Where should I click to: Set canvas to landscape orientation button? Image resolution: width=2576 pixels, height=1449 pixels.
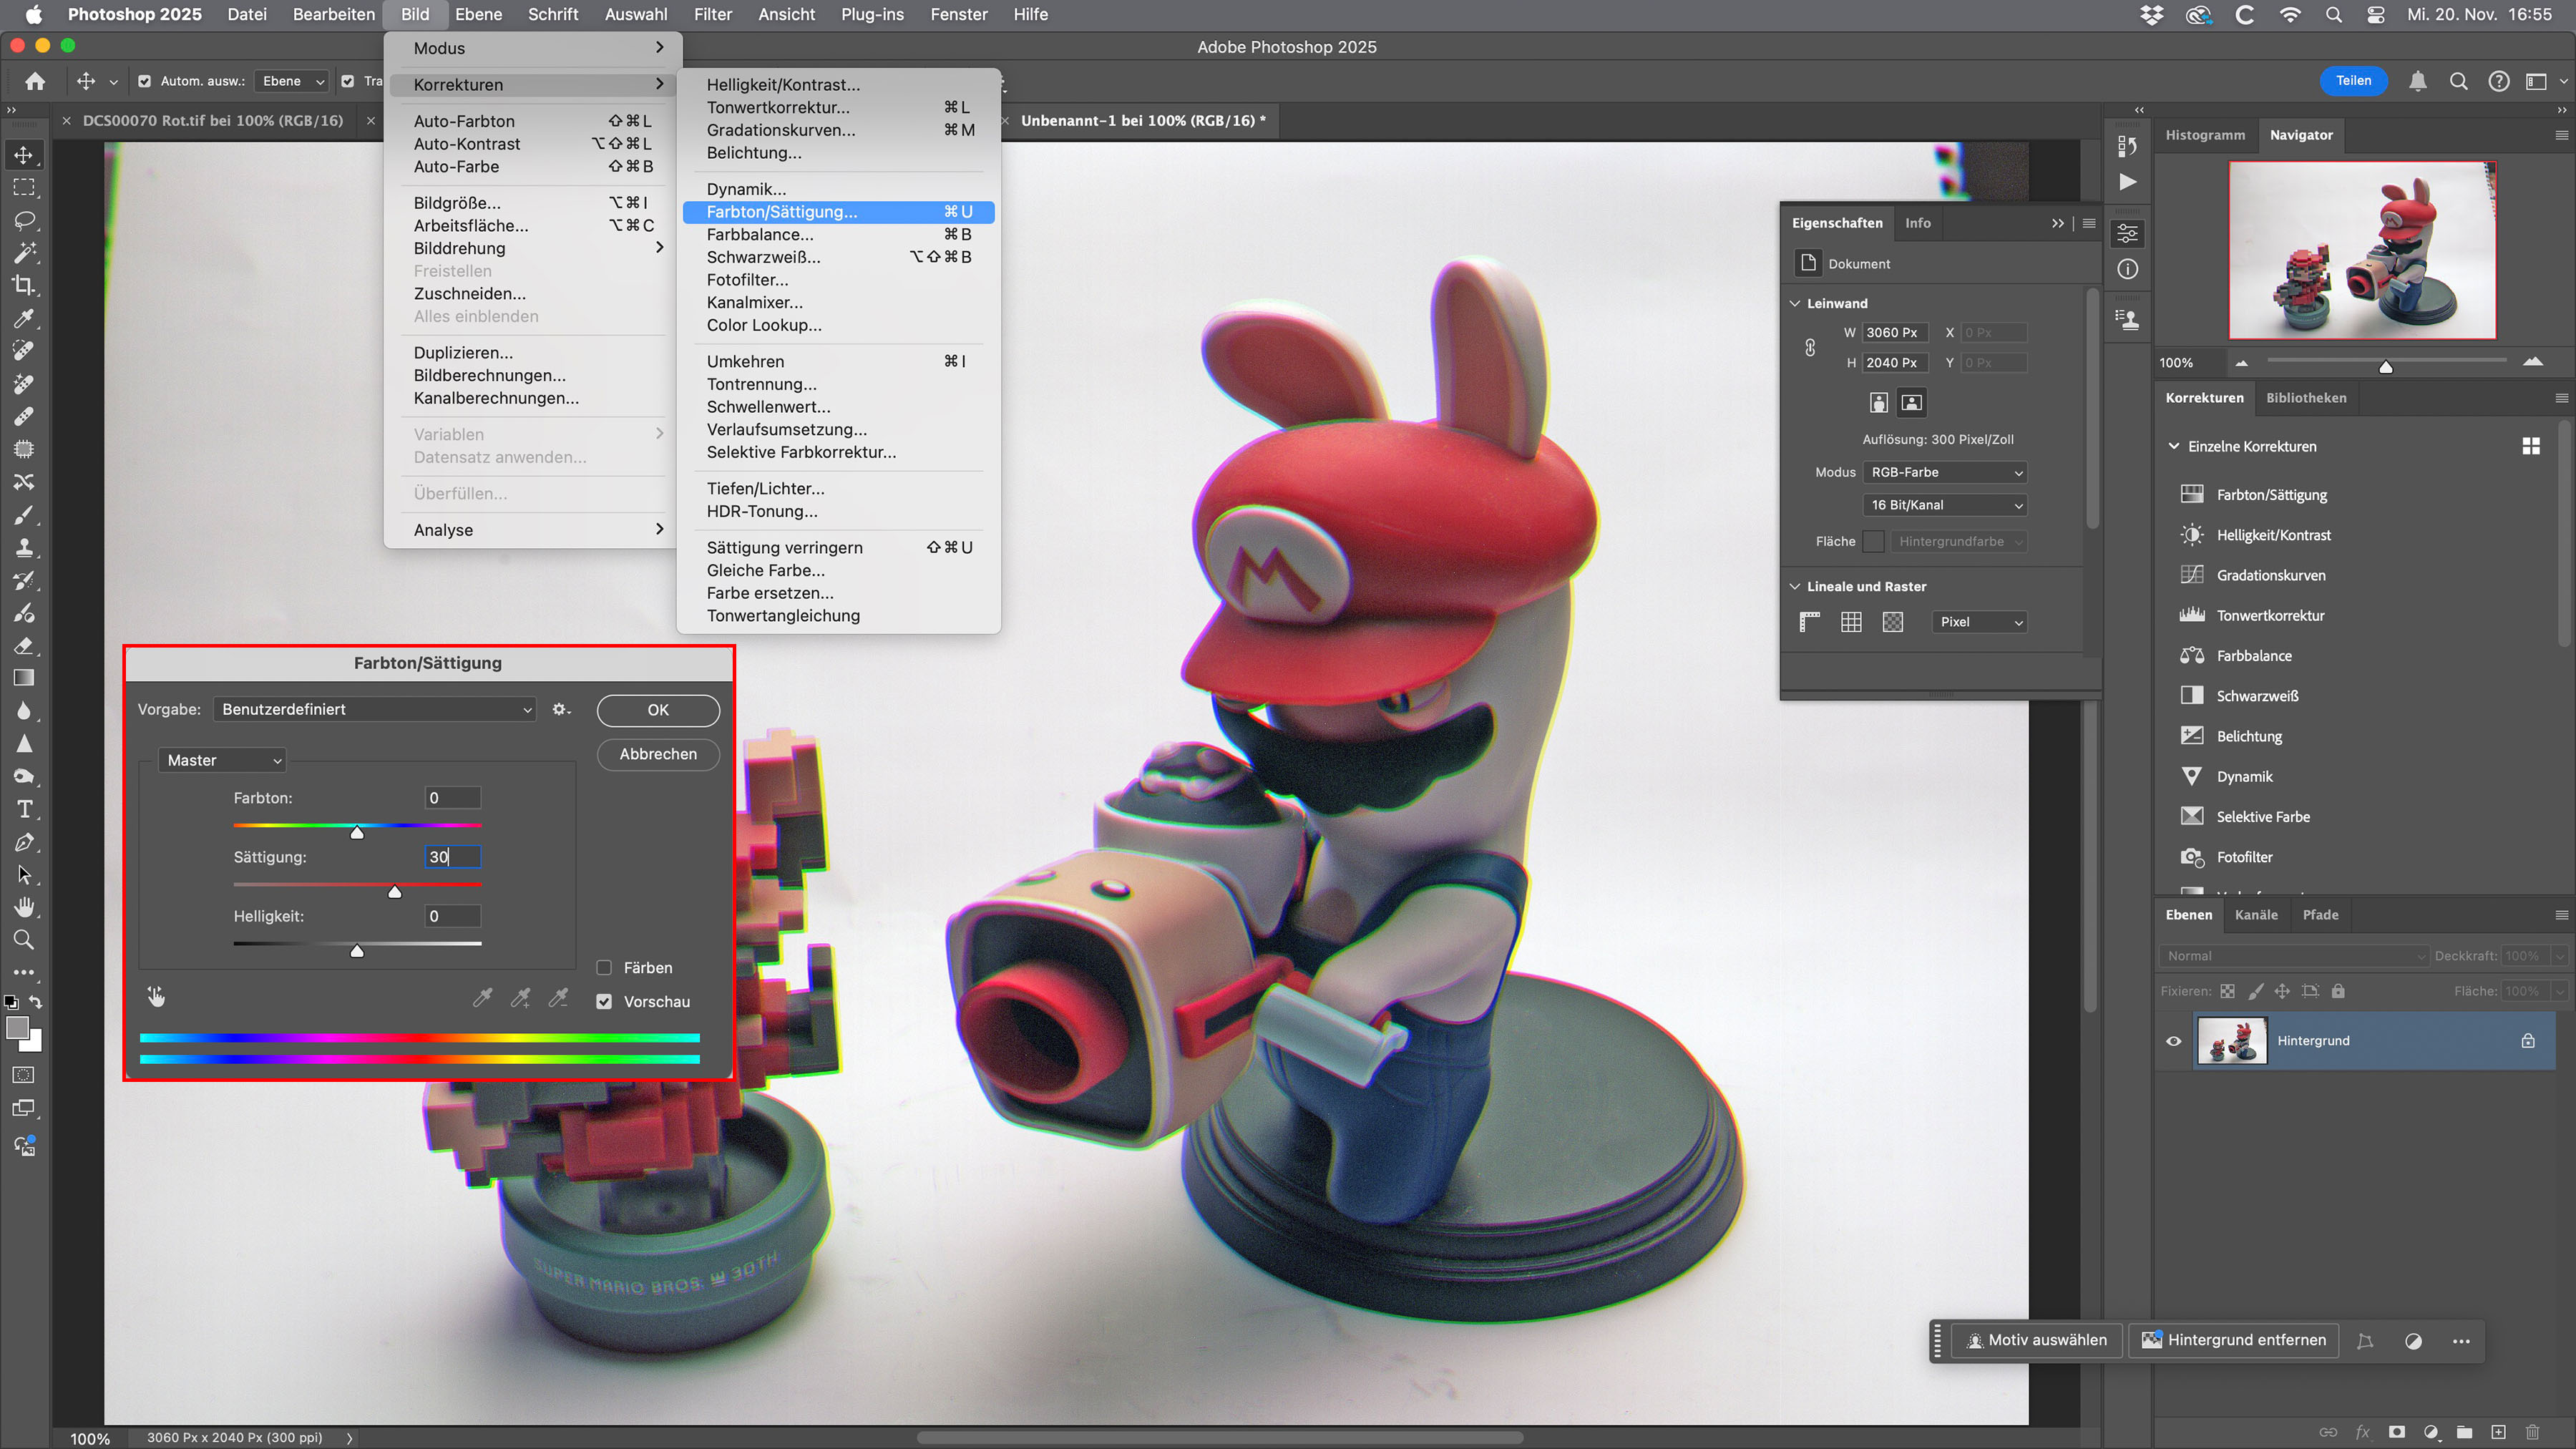point(1911,402)
